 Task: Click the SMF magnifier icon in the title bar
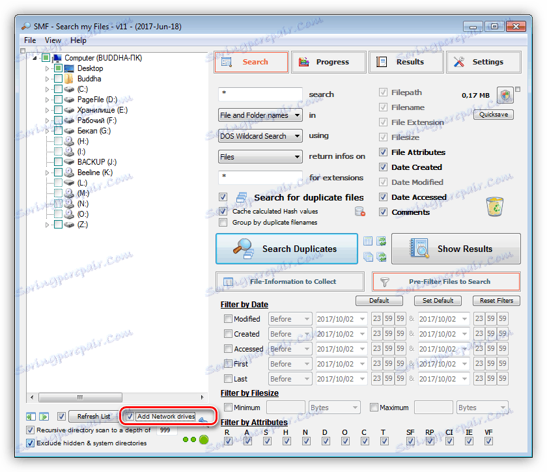(x=26, y=26)
